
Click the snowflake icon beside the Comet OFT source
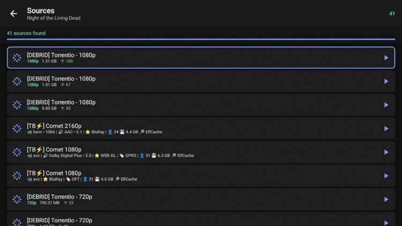(x=17, y=176)
